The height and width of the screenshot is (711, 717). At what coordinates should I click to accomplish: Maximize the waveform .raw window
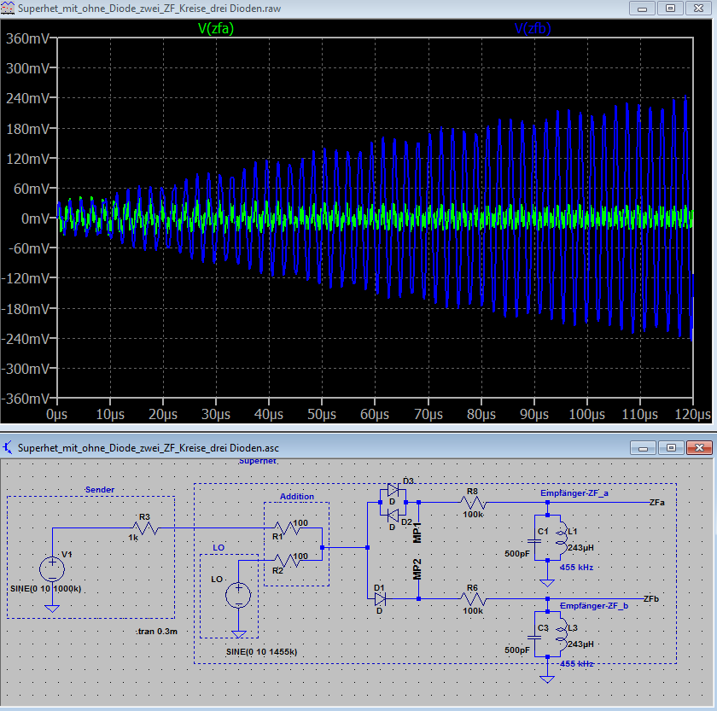click(x=670, y=9)
